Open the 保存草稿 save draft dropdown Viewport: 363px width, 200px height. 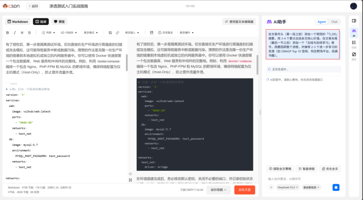coord(218,190)
